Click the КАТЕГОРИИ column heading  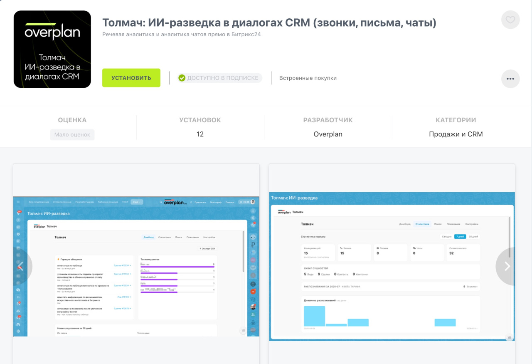[x=456, y=120]
